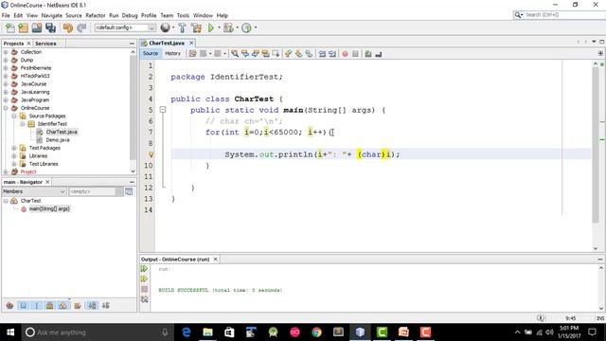Click the Undo arrow icon
Image resolution: width=606 pixels, height=341 pixels.
pyautogui.click(x=68, y=27)
